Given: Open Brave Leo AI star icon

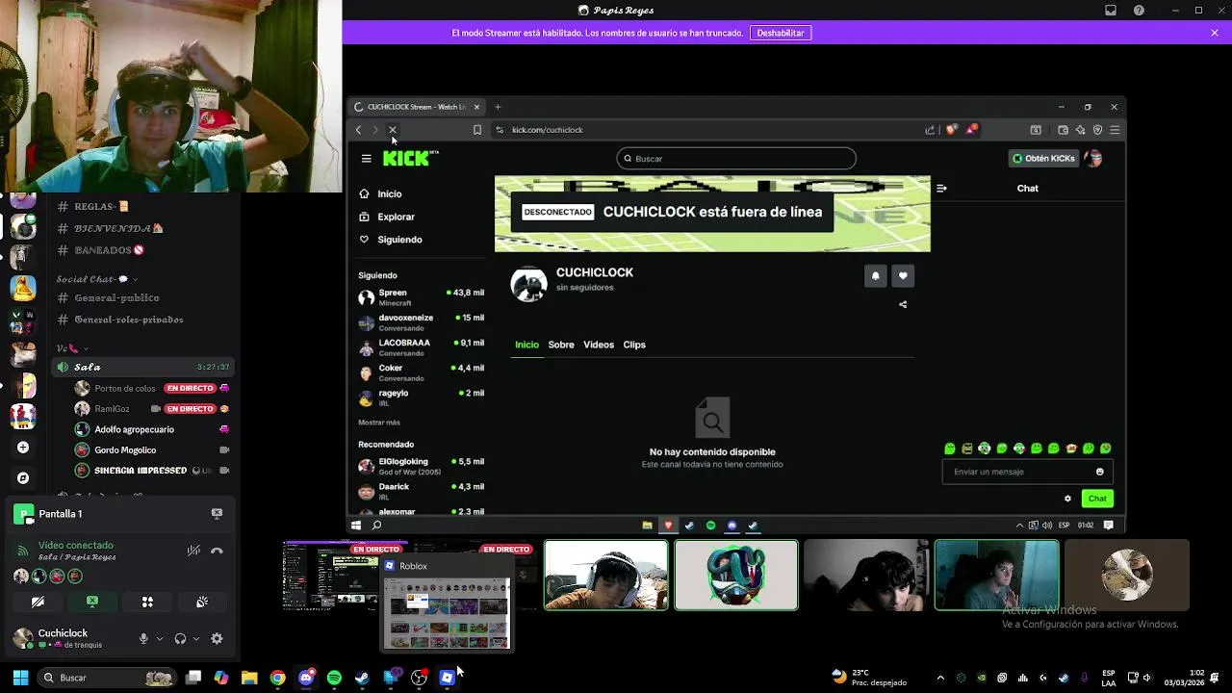Looking at the screenshot, I should click(1080, 130).
